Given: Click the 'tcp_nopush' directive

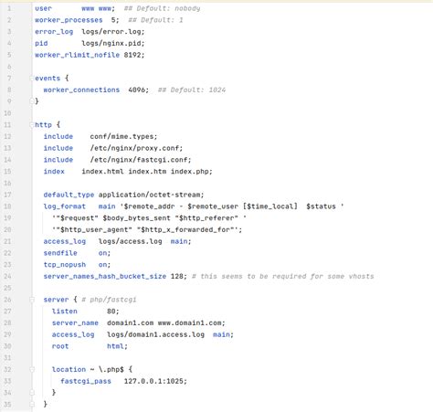Looking at the screenshot, I should click(64, 265).
